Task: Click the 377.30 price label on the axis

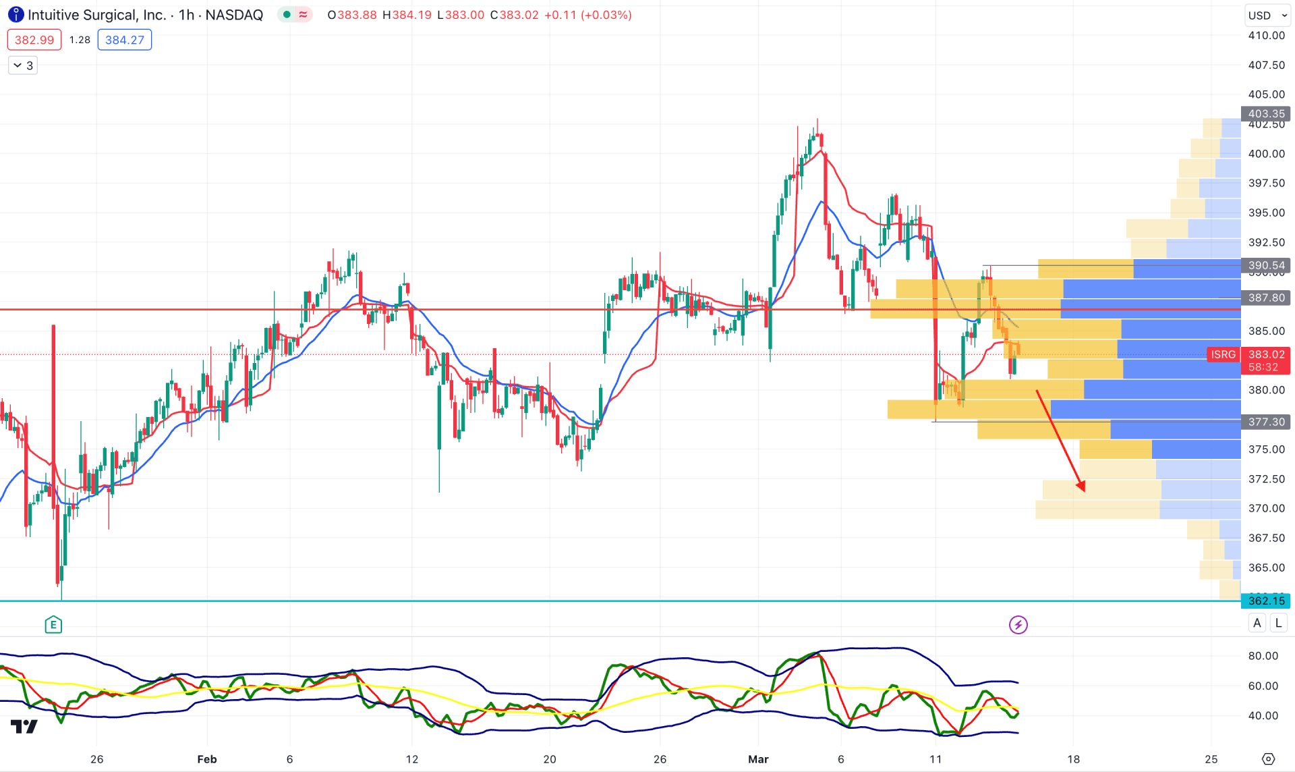Action: 1265,422
